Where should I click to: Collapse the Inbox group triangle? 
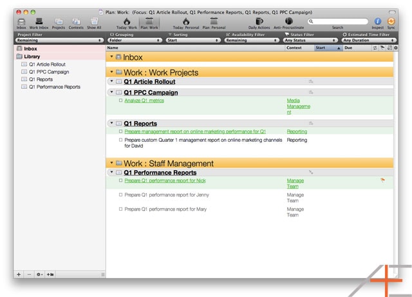[111, 57]
